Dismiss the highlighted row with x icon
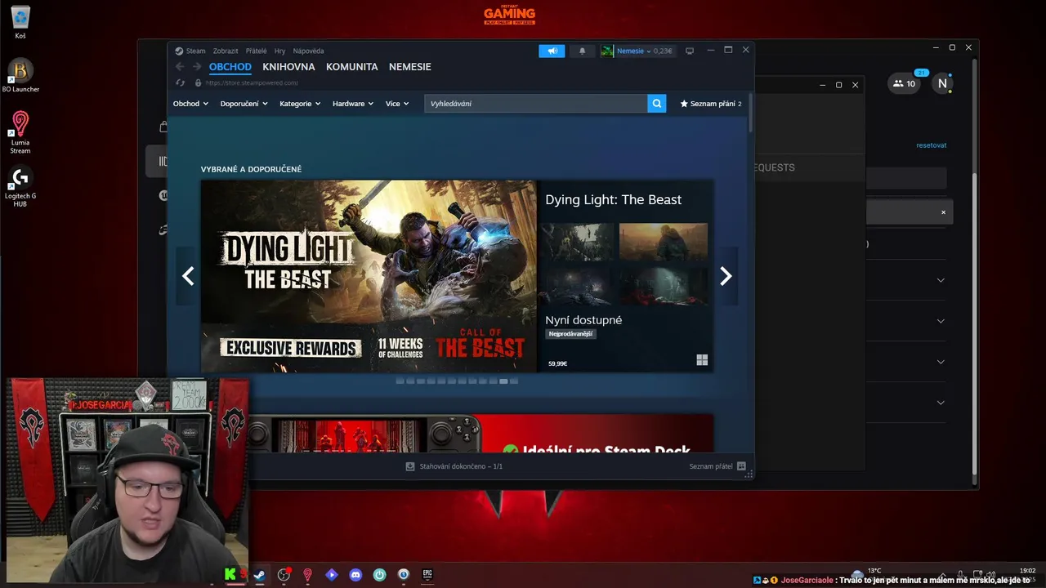 (x=943, y=212)
